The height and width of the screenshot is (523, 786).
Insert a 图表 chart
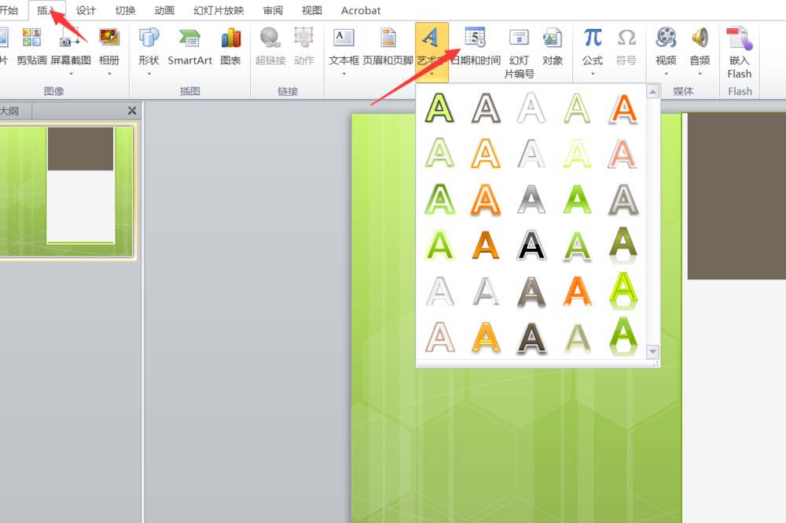230,46
